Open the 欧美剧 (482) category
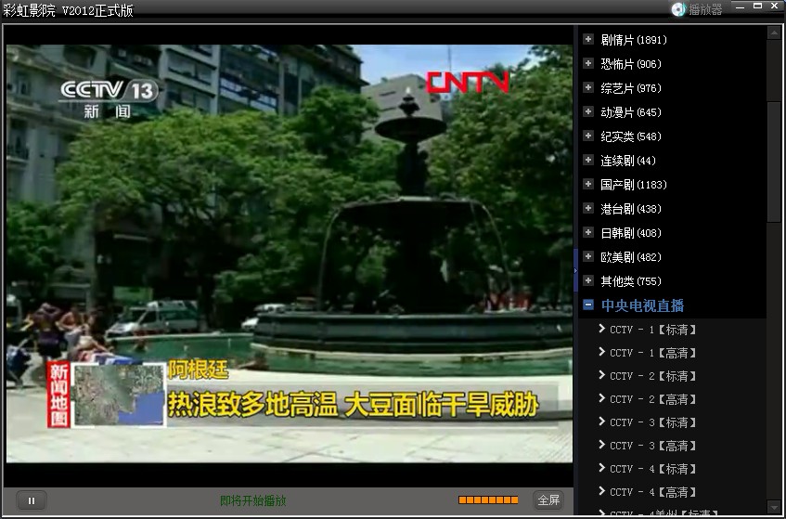Image resolution: width=786 pixels, height=519 pixels. coord(587,256)
